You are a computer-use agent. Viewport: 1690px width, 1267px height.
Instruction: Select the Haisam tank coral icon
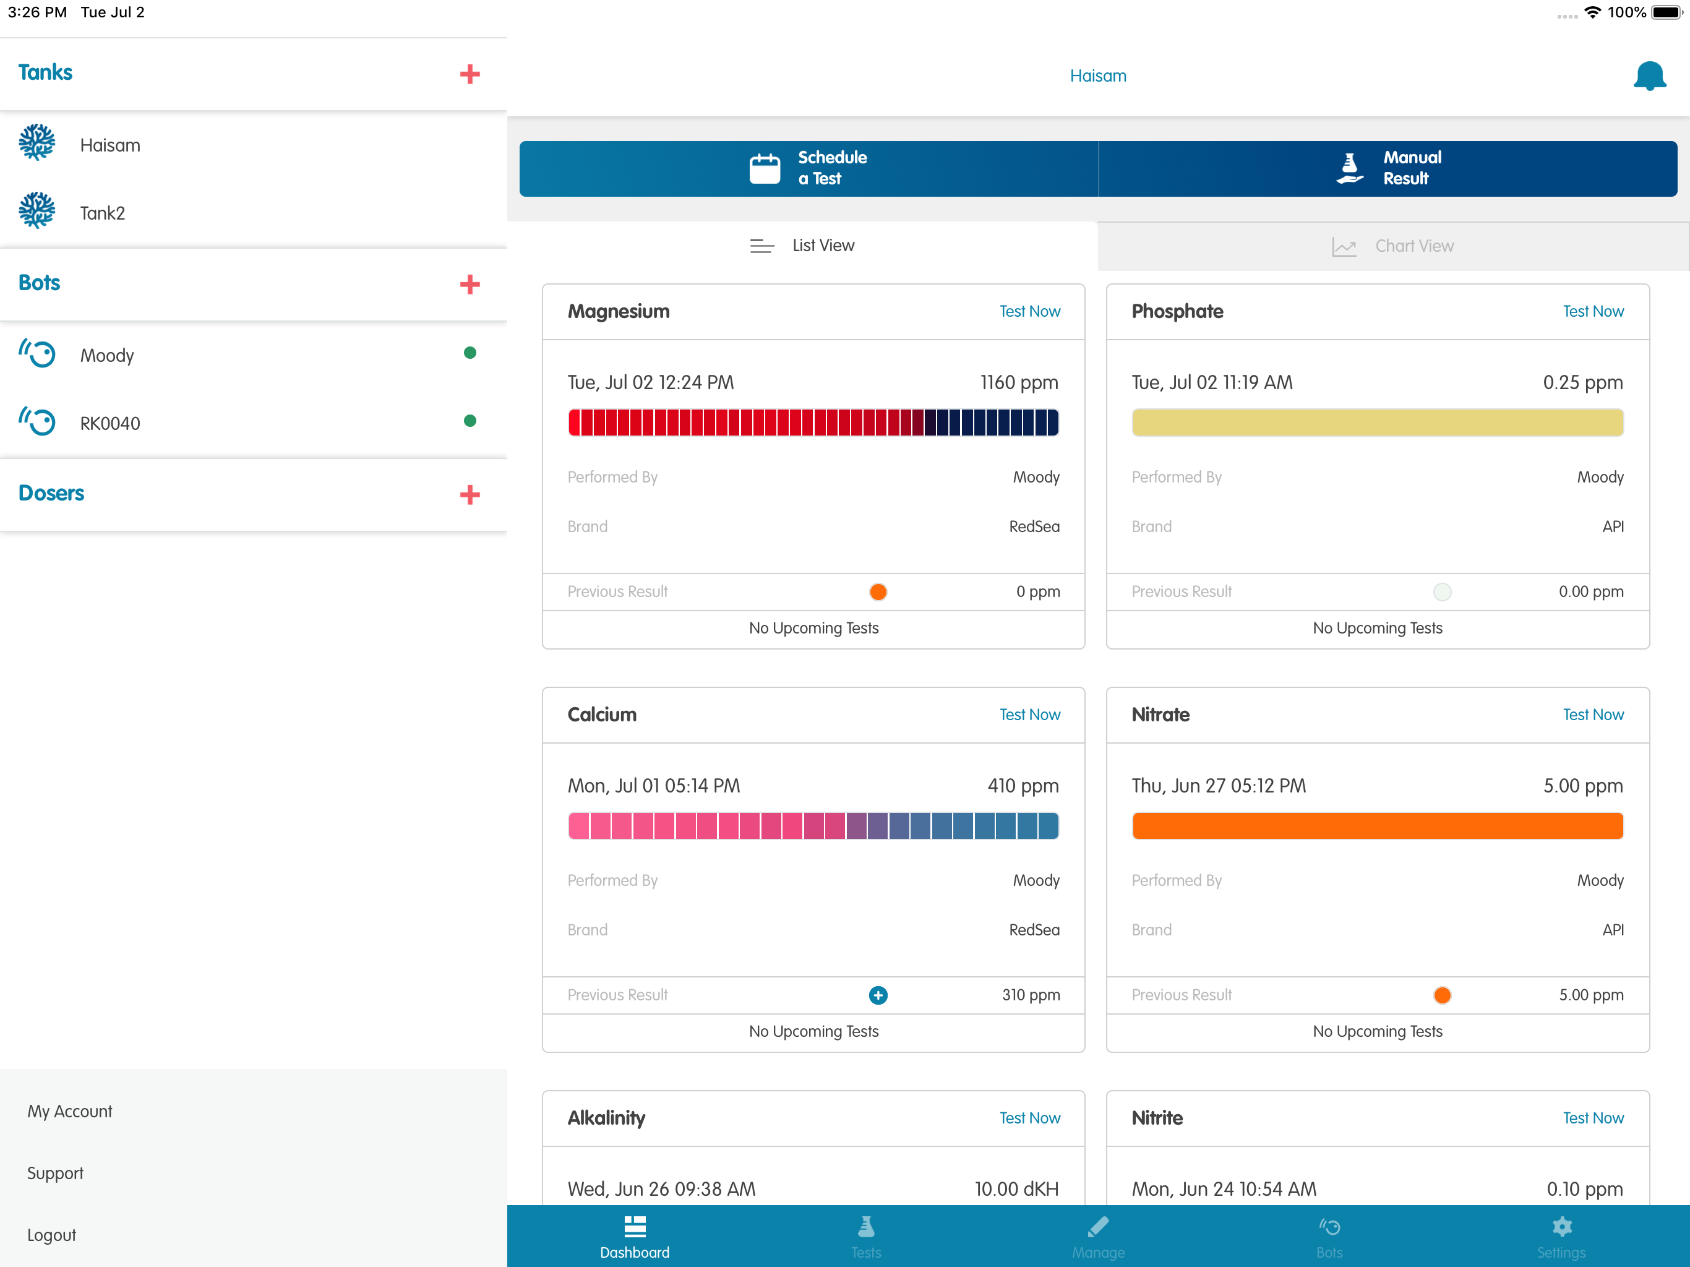[x=36, y=143]
